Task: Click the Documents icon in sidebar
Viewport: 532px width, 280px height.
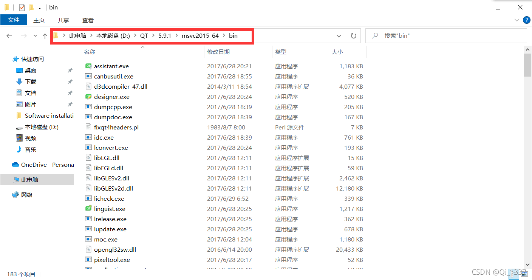Action: 19,93
